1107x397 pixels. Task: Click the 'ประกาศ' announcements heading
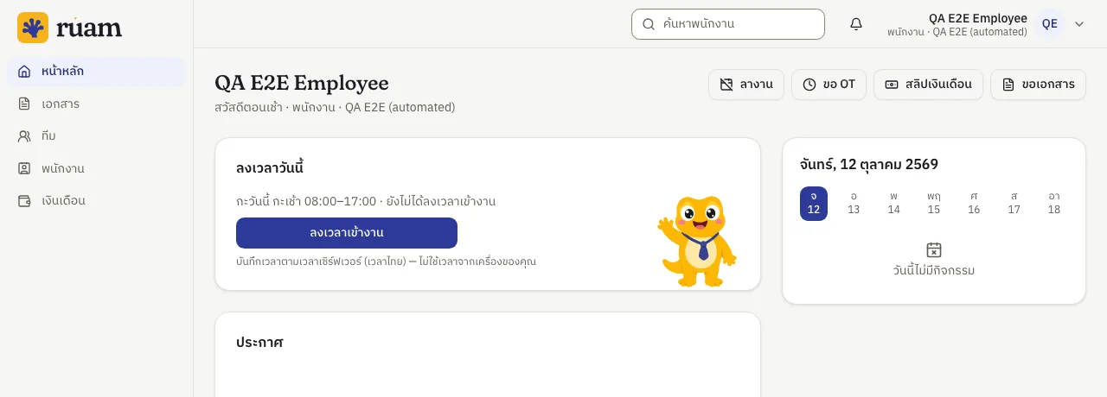click(x=259, y=342)
